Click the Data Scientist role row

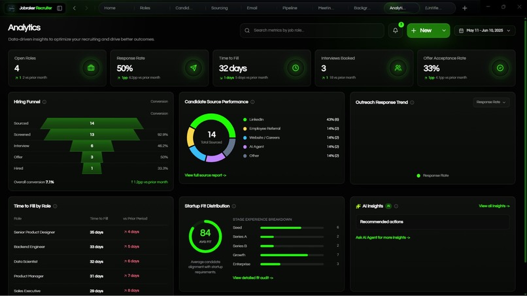coord(91,261)
